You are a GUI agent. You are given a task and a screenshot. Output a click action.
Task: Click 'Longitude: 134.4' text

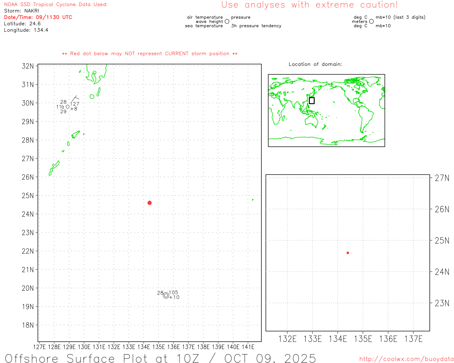pos(26,30)
